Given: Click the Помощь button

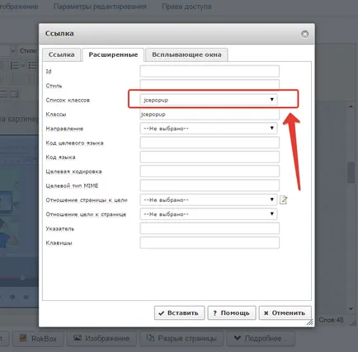Looking at the screenshot, I should tap(232, 313).
